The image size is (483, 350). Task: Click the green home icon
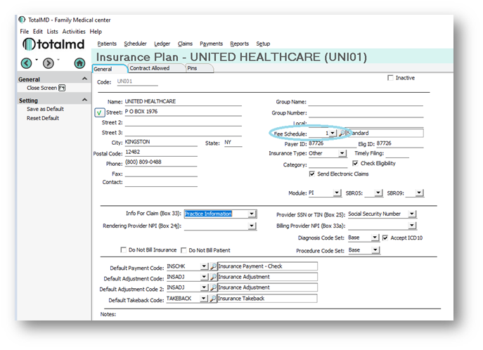pos(79,63)
